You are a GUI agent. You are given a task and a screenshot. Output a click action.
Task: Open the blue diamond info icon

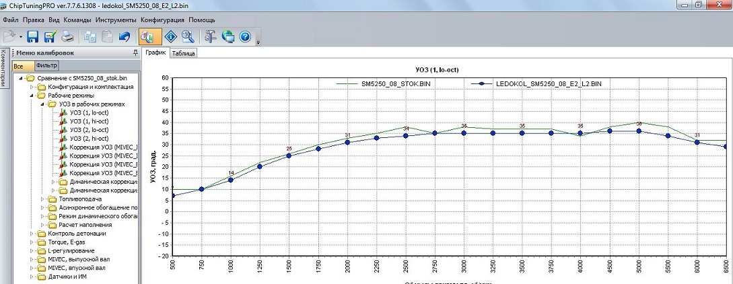pos(170,36)
